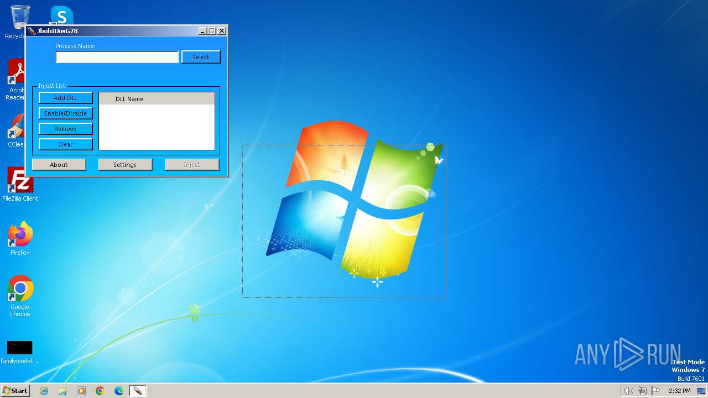
Task: Open the Start menu
Action: coord(15,391)
